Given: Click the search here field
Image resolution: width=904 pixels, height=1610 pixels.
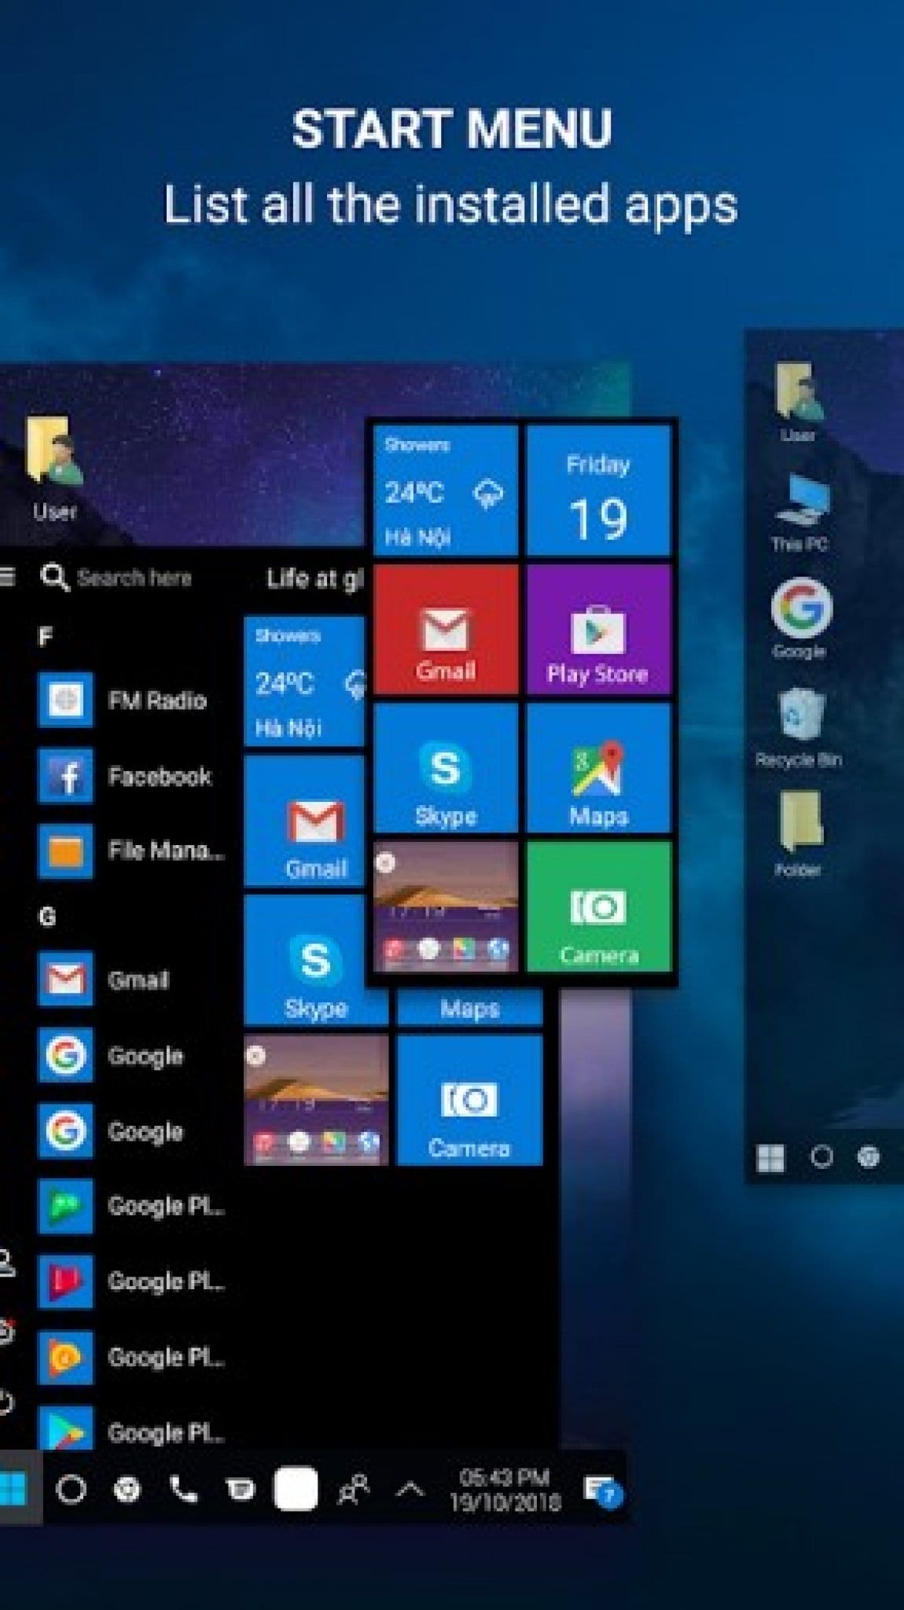Looking at the screenshot, I should click(x=116, y=578).
